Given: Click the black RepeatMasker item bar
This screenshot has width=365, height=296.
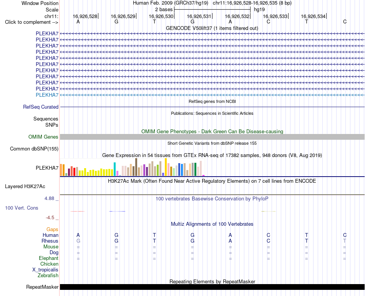Looking at the screenshot, I should tap(212, 287).
